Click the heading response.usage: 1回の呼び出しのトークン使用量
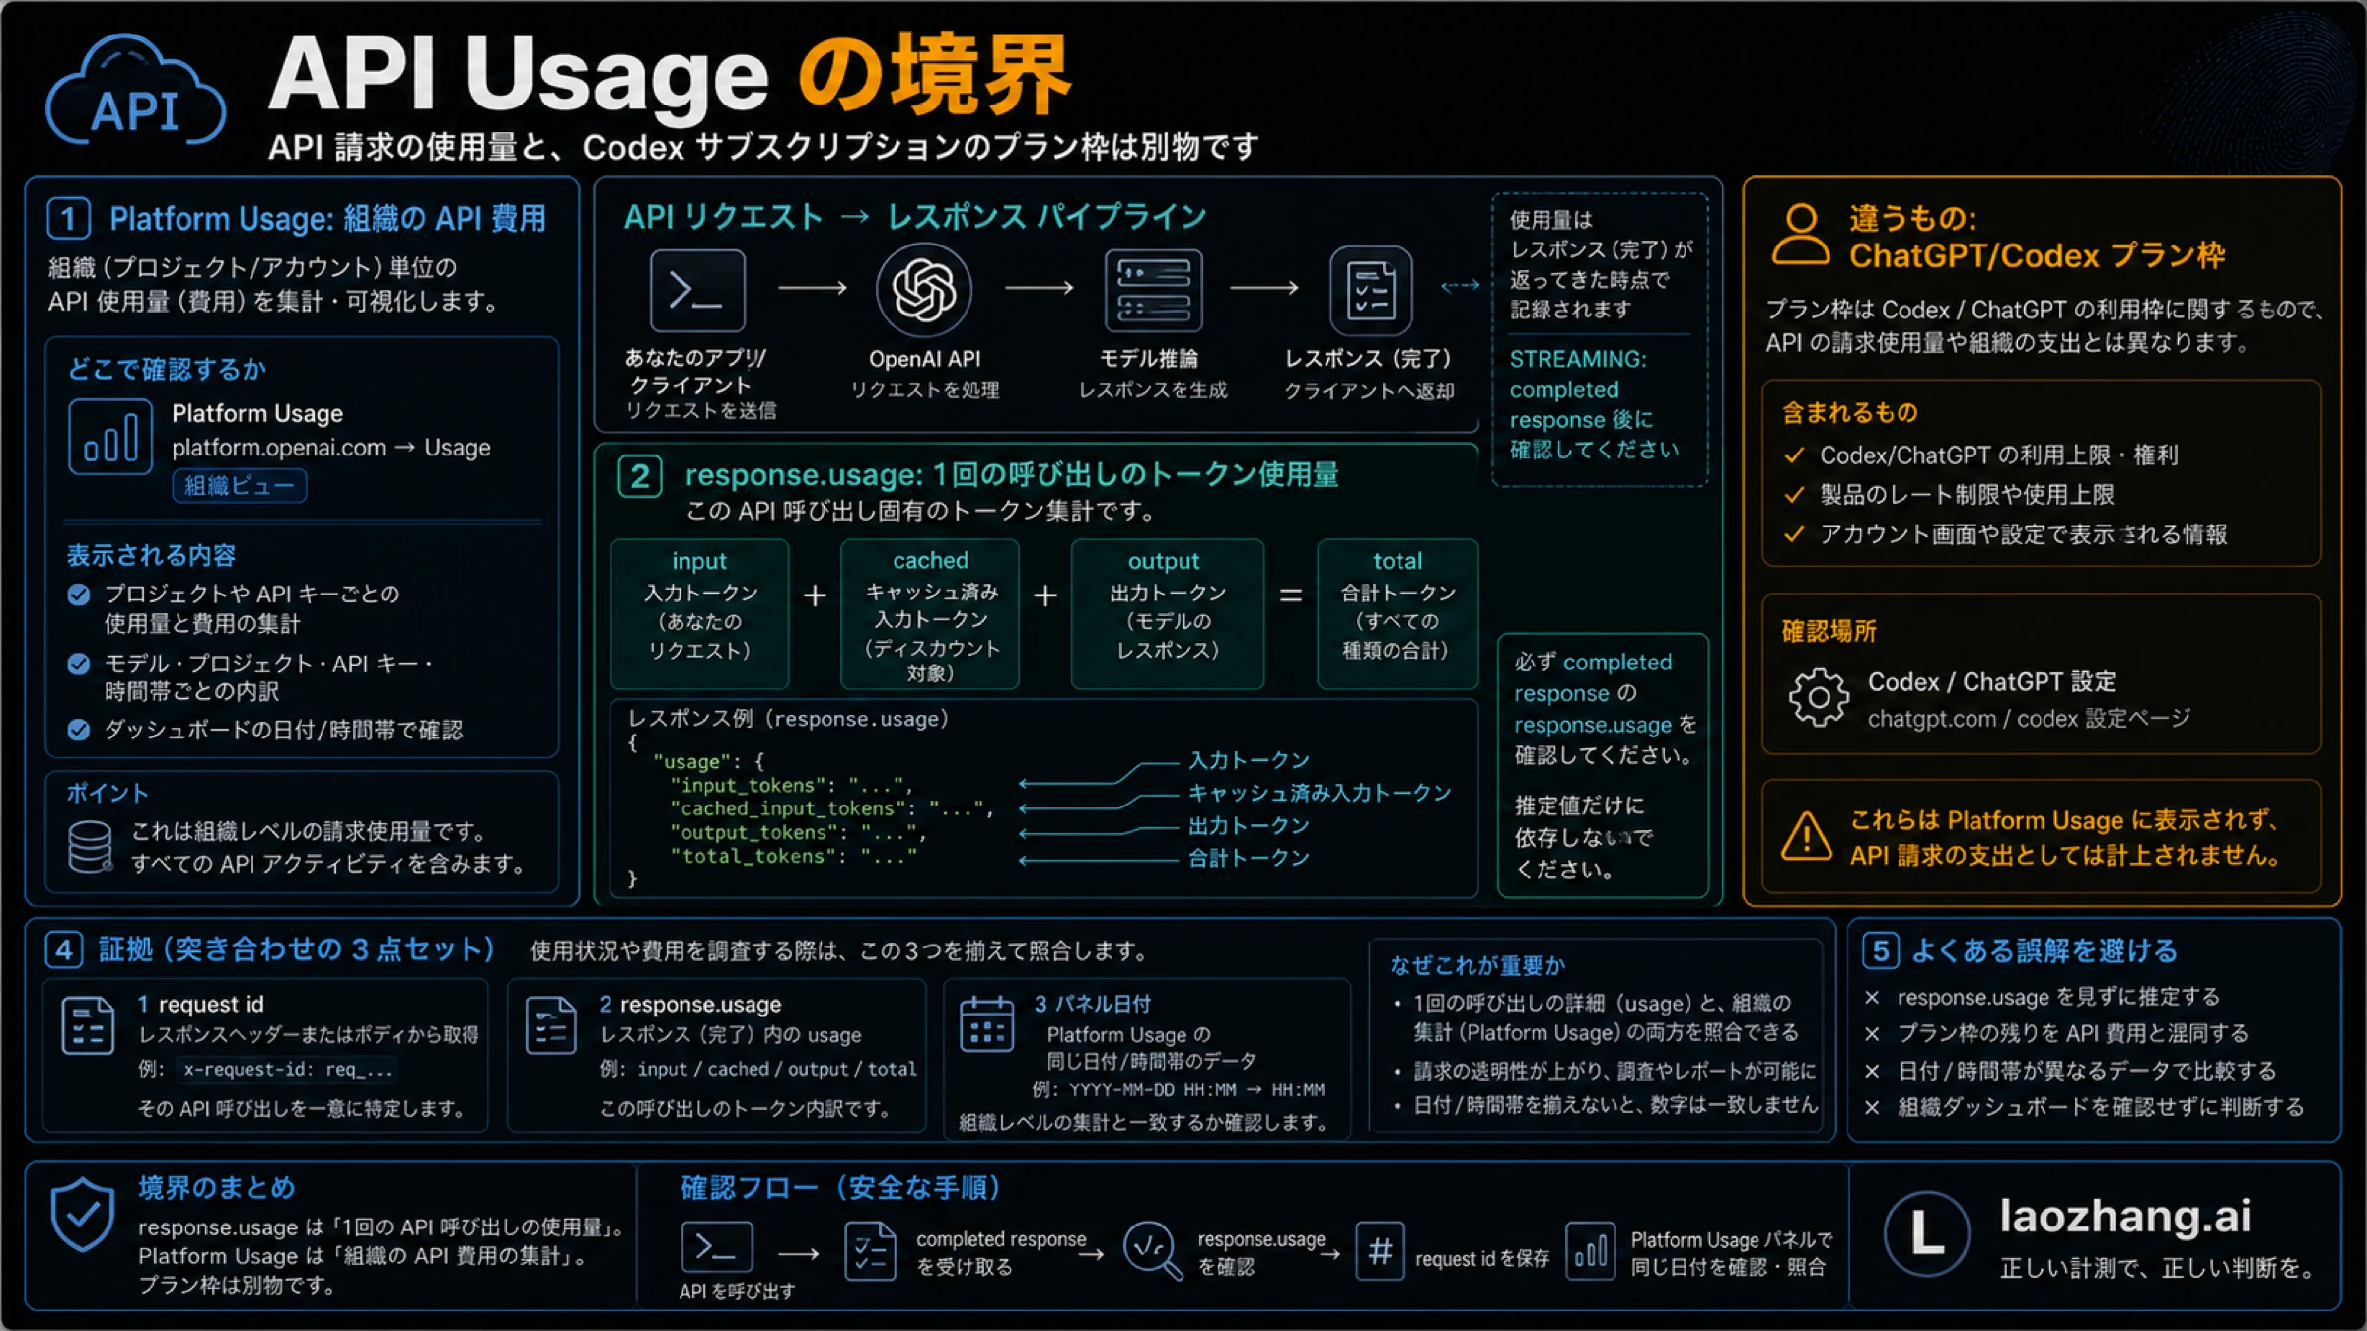The height and width of the screenshot is (1331, 2367). coord(1012,475)
